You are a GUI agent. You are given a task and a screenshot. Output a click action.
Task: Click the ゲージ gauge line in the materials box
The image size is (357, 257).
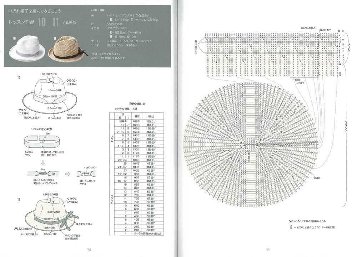122,41
